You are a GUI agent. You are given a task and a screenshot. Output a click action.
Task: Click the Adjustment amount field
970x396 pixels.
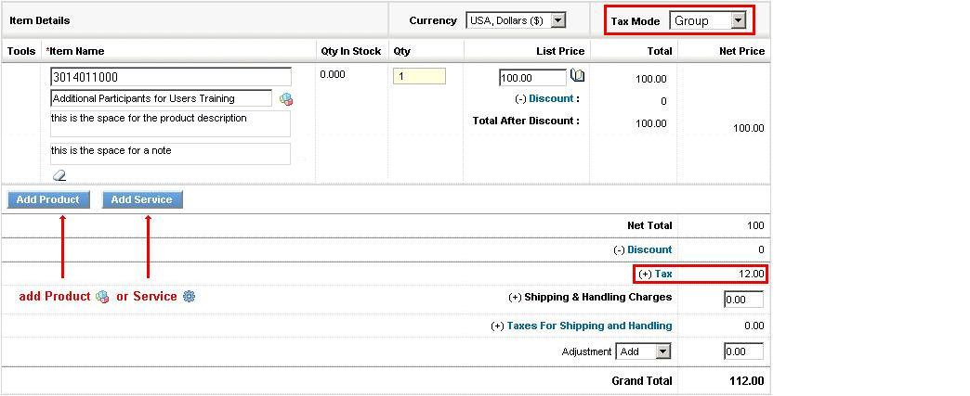[x=743, y=351]
